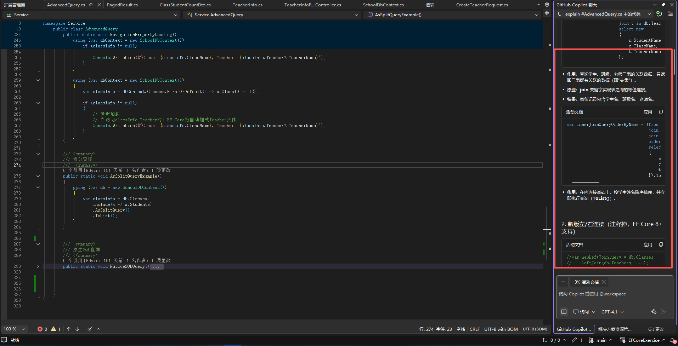
Task: Switch to the TeacherInfo.cs tab
Action: (247, 5)
